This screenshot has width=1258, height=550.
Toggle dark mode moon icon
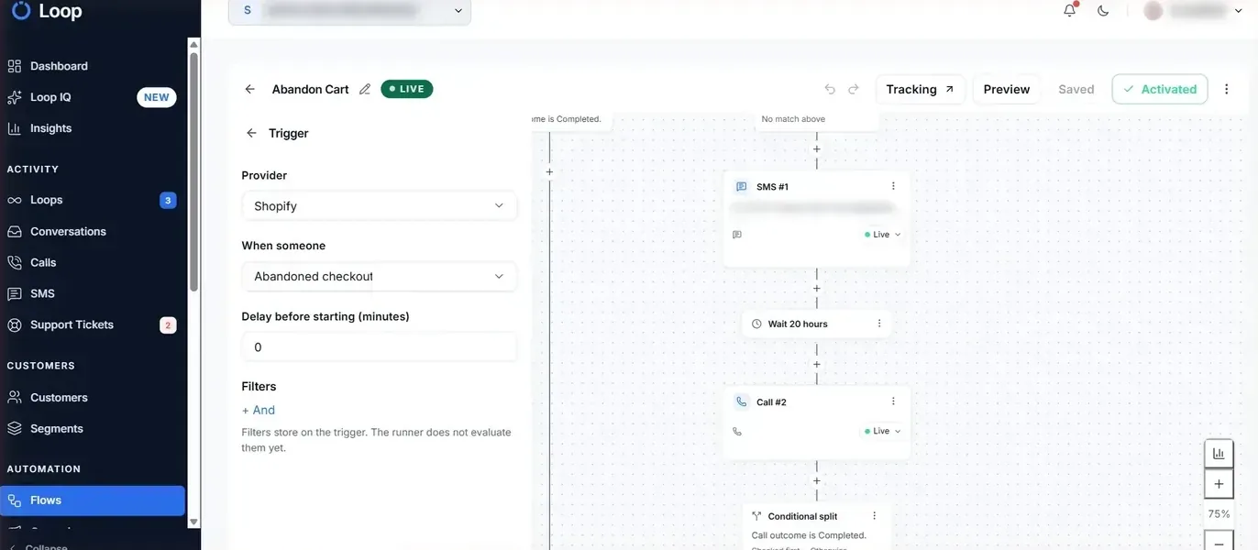1103,11
